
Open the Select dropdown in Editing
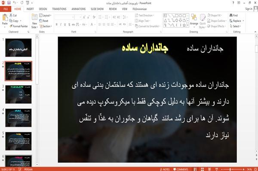(x=235, y=26)
